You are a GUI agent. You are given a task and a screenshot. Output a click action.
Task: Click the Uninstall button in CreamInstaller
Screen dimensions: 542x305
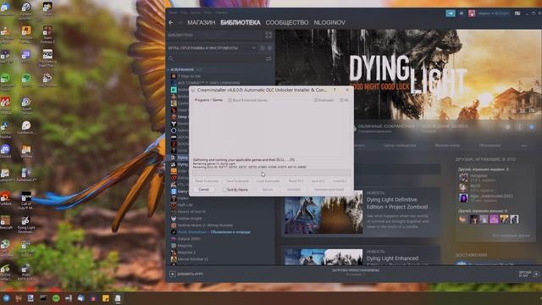(294, 190)
